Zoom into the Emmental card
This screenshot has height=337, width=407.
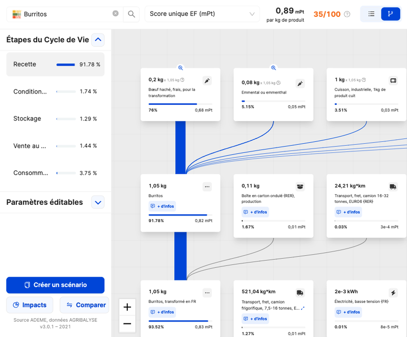pyautogui.click(x=273, y=68)
